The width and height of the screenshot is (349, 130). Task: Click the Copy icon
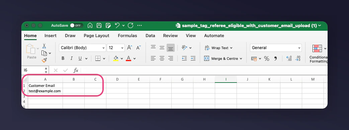click(x=44, y=53)
